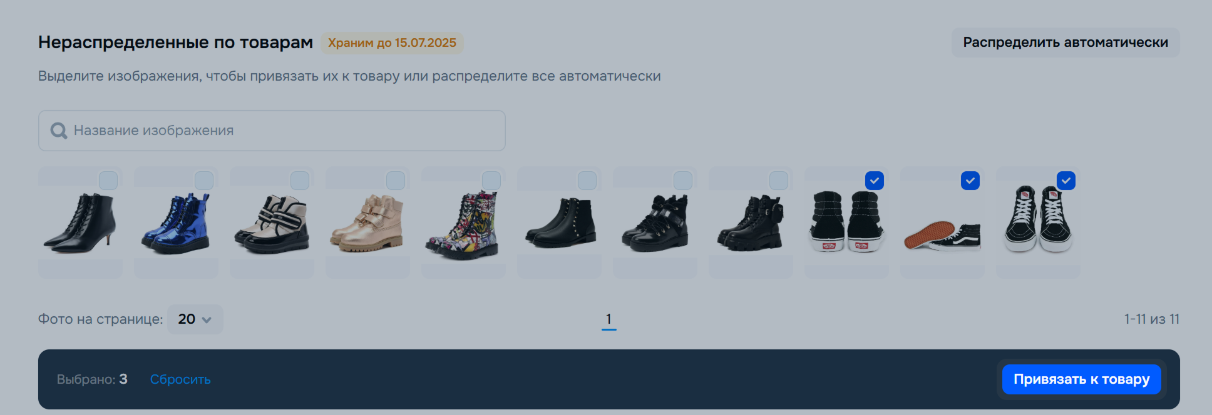
Task: Open the photos-per-page dropdown showing 20
Action: tap(195, 319)
